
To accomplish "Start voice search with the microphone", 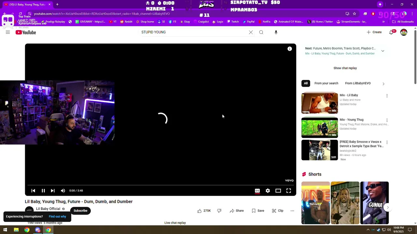I will (276, 32).
